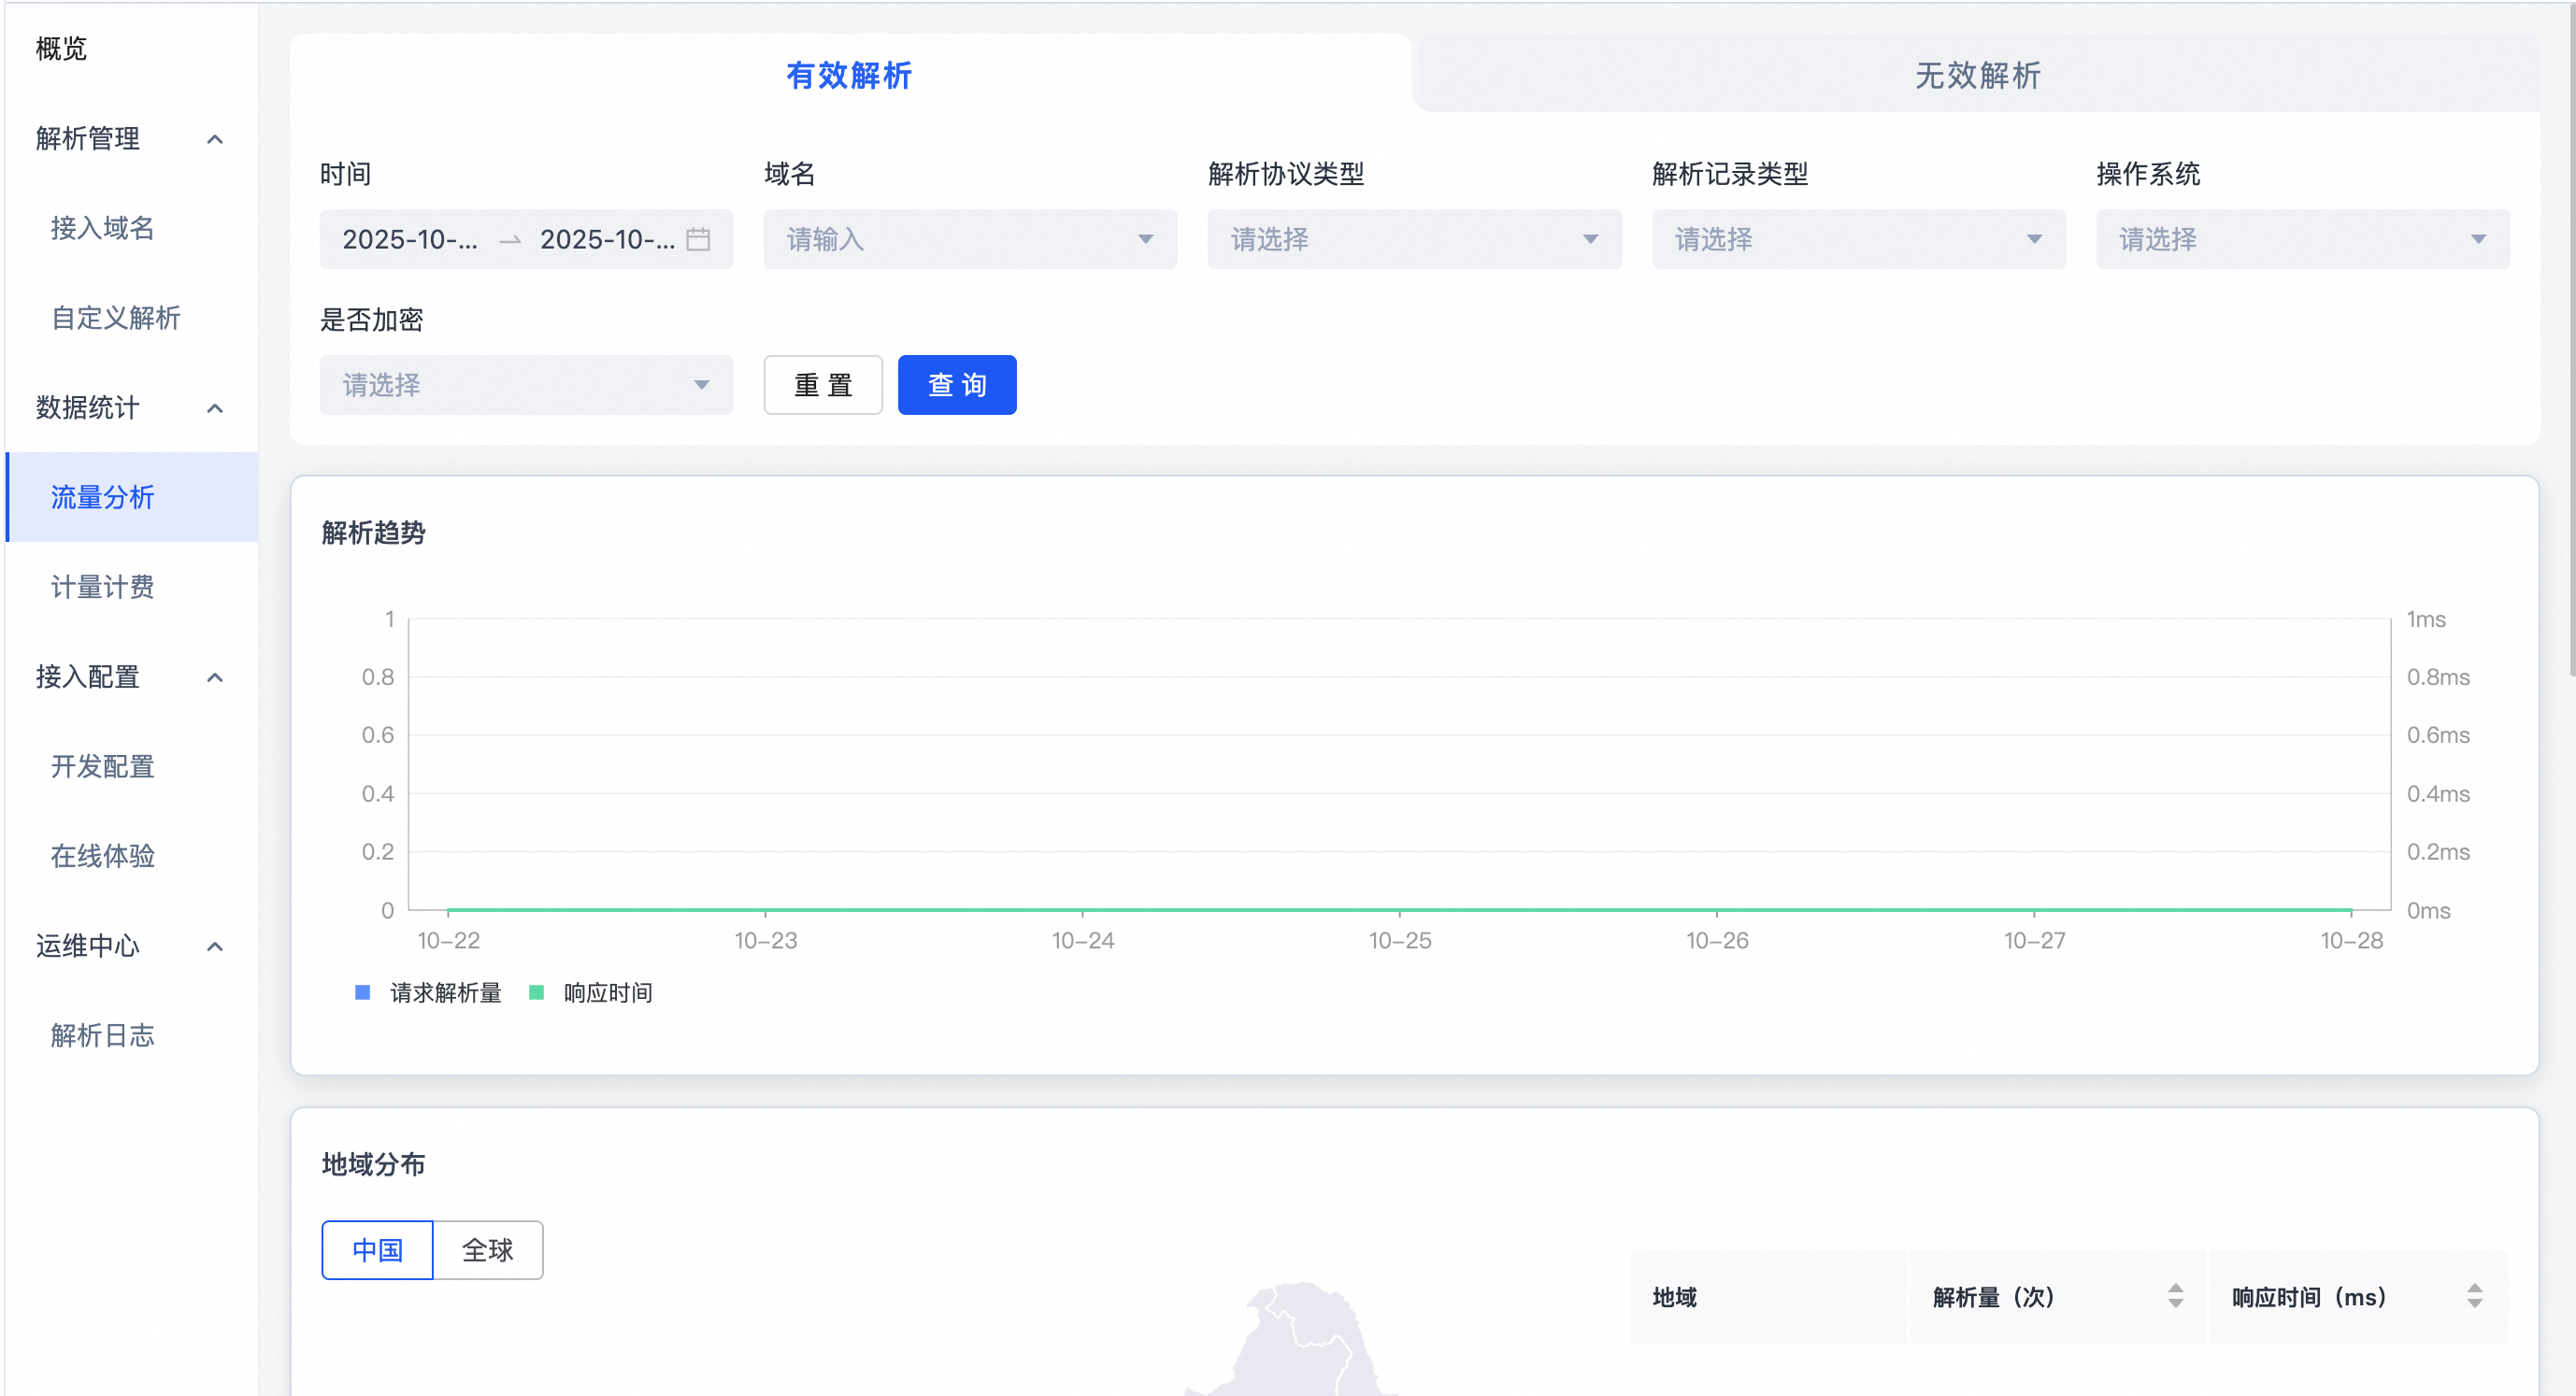This screenshot has height=1396, width=2576.
Task: Click the calendar icon in date range
Action: pyautogui.click(x=698, y=239)
